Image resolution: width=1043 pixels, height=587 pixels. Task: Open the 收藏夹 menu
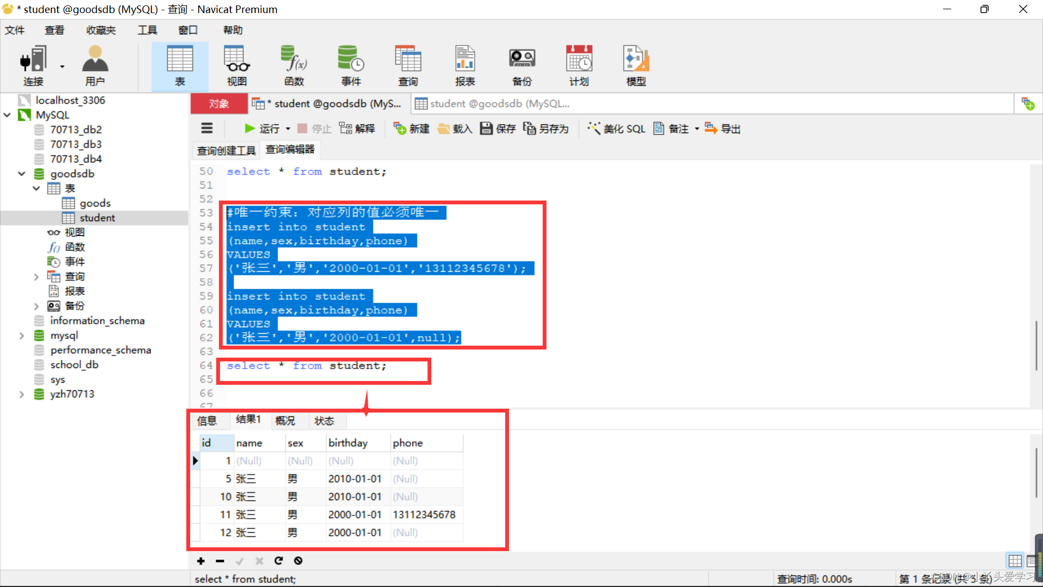tap(101, 30)
